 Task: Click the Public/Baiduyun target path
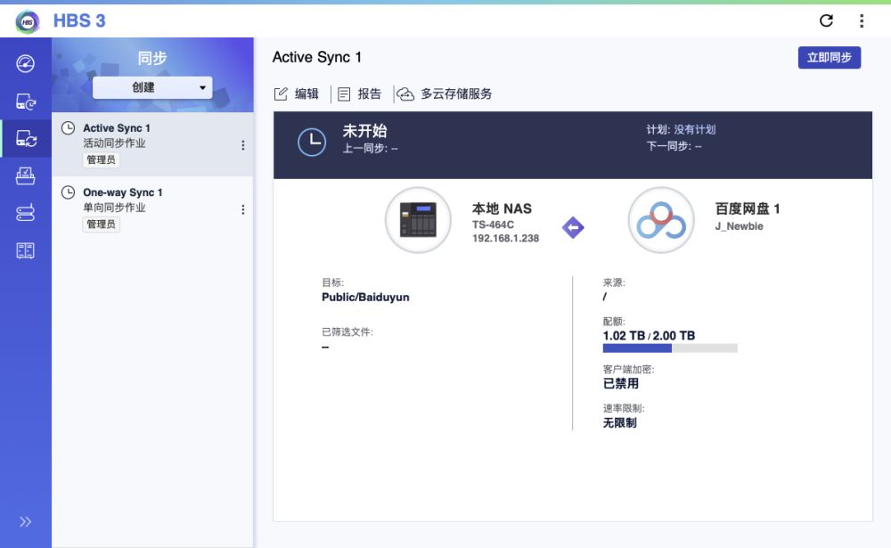[365, 297]
